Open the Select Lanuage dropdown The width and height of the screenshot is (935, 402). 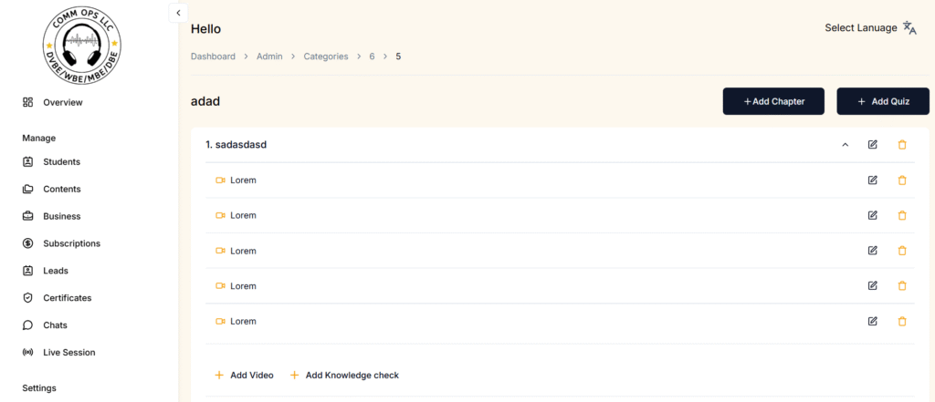click(861, 28)
